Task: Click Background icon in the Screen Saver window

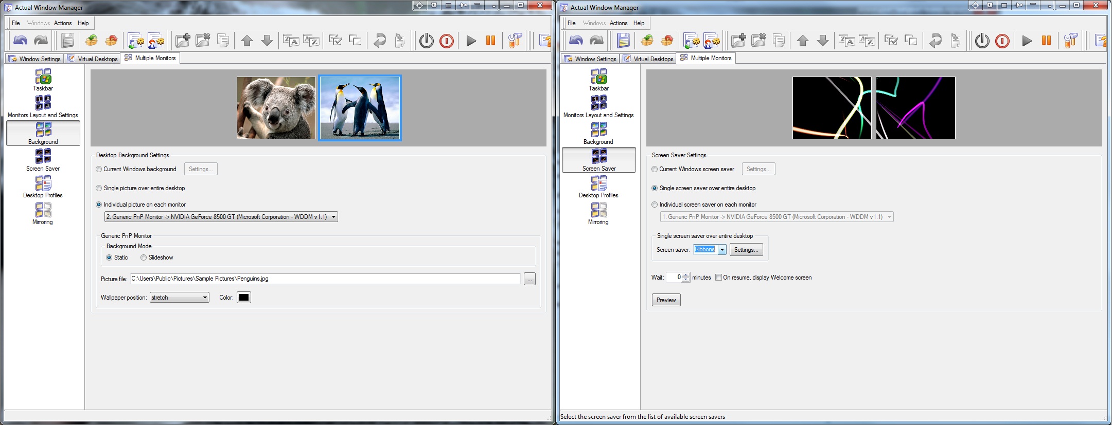Action: pos(598,133)
